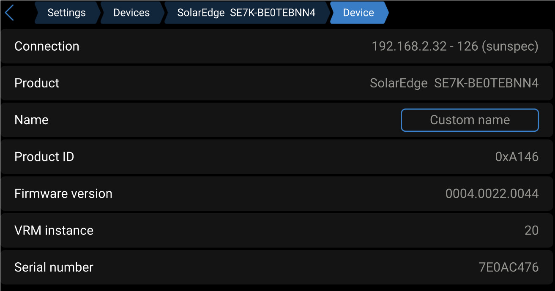This screenshot has width=555, height=291.
Task: Go to the Settings breadcrumb
Action: pyautogui.click(x=66, y=13)
